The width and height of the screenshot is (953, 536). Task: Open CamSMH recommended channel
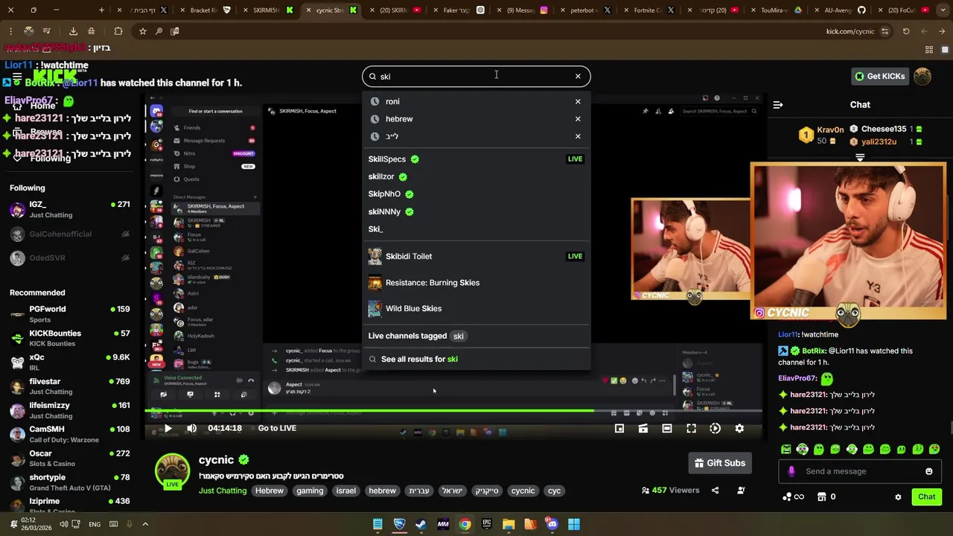71,434
